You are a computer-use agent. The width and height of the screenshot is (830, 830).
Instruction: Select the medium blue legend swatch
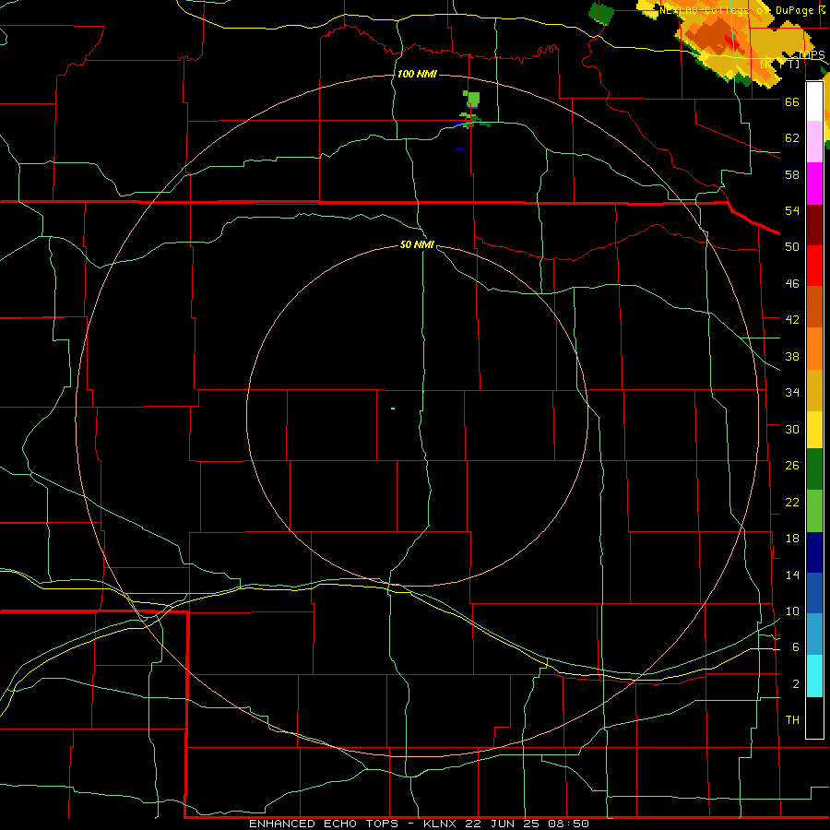(x=814, y=593)
